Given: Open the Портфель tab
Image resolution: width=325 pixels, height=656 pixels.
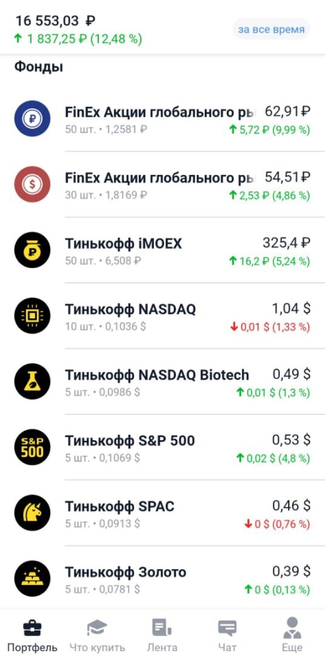Looking at the screenshot, I should point(32,635).
